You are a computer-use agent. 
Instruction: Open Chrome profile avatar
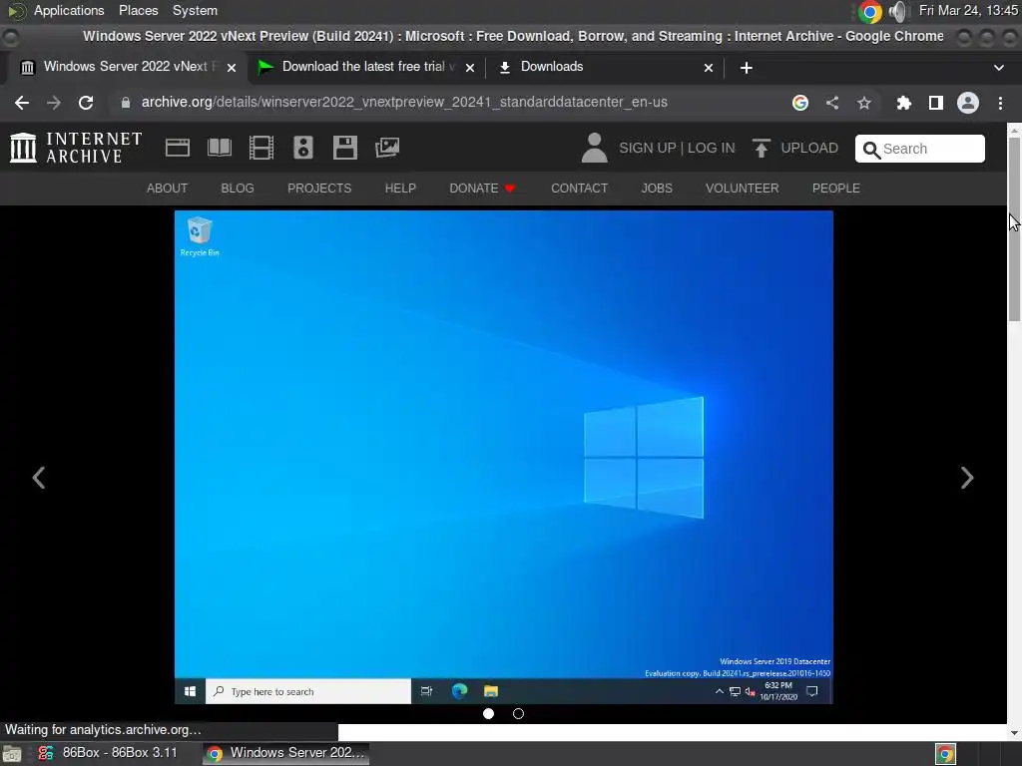click(x=968, y=103)
